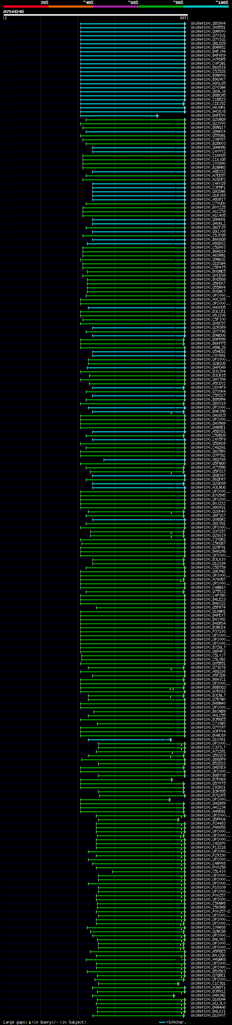Image resolution: width=232 pixels, height=1025 pixels.
Task: Select hit UniRef100_B7P969
Action: tap(208, 779)
